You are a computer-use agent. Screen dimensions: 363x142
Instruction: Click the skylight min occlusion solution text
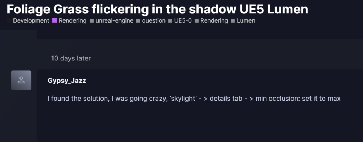tap(194, 99)
